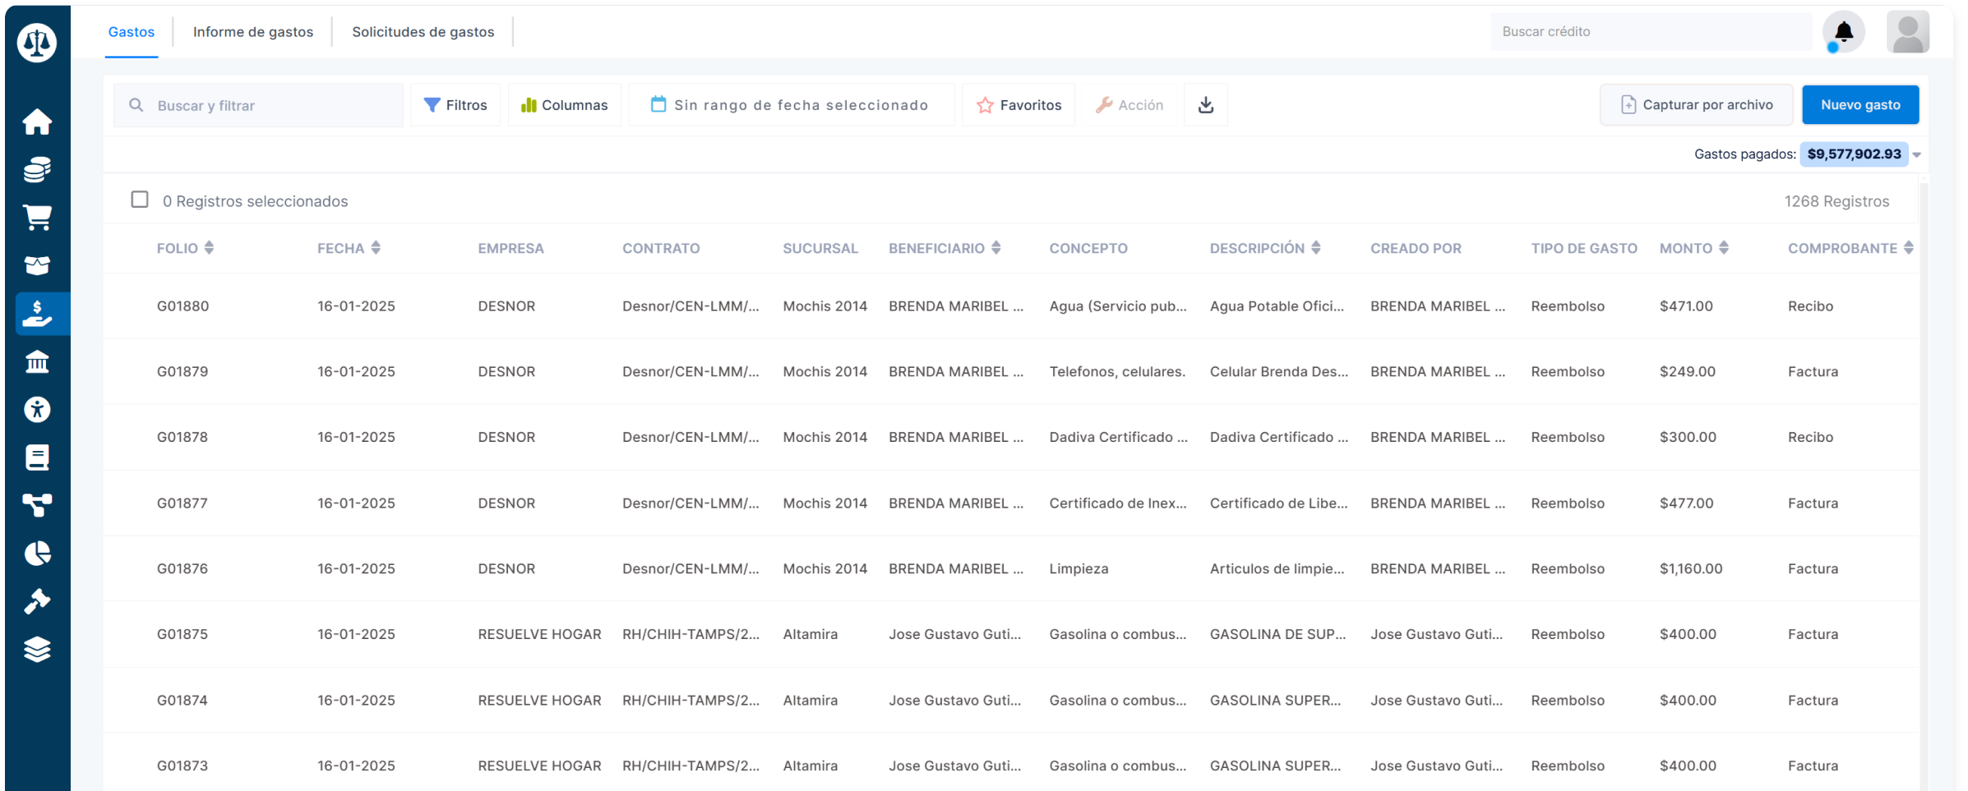Open notifications bell icon

click(1843, 32)
